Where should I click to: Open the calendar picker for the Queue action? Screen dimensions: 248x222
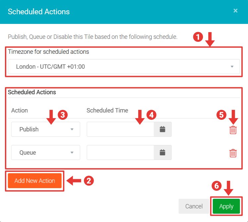point(162,153)
